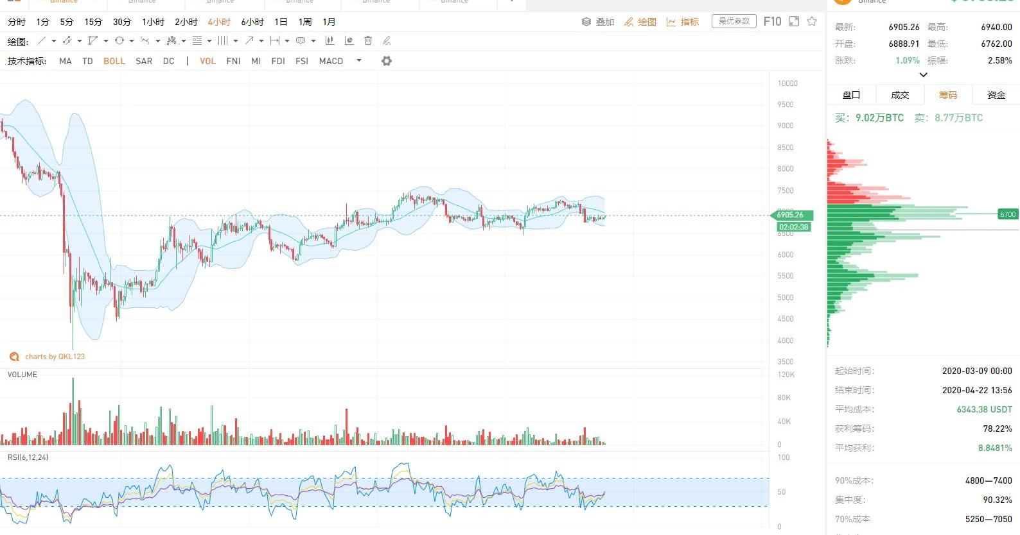Screen dimensions: 1020x535
Task: Select the wave pattern drawing tool
Action: click(x=145, y=41)
